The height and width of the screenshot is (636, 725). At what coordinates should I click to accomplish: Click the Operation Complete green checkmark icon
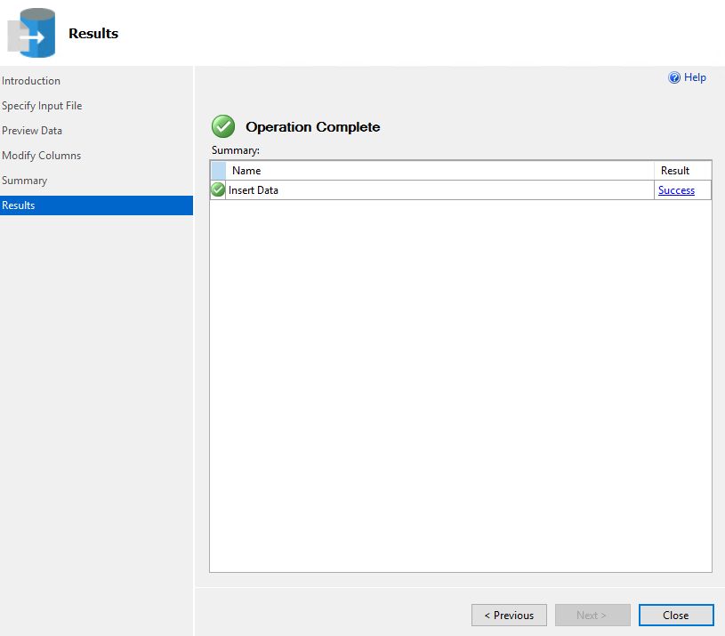click(x=223, y=126)
